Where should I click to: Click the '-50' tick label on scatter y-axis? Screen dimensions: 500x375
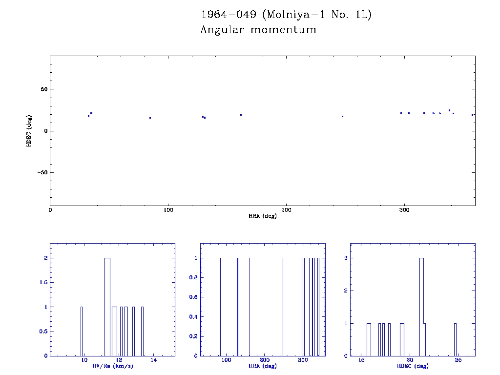pyautogui.click(x=42, y=172)
